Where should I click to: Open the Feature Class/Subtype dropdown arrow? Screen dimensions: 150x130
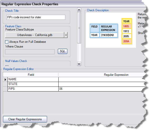point(66,35)
